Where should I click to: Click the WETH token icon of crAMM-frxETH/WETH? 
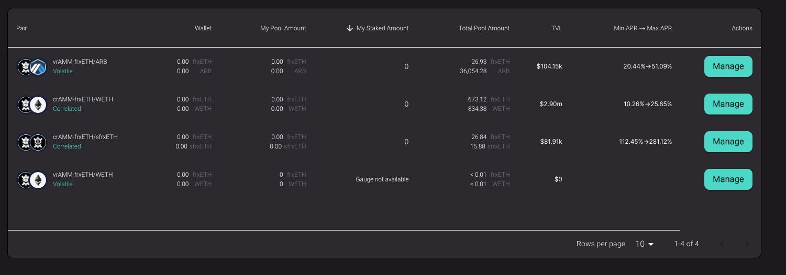click(38, 105)
